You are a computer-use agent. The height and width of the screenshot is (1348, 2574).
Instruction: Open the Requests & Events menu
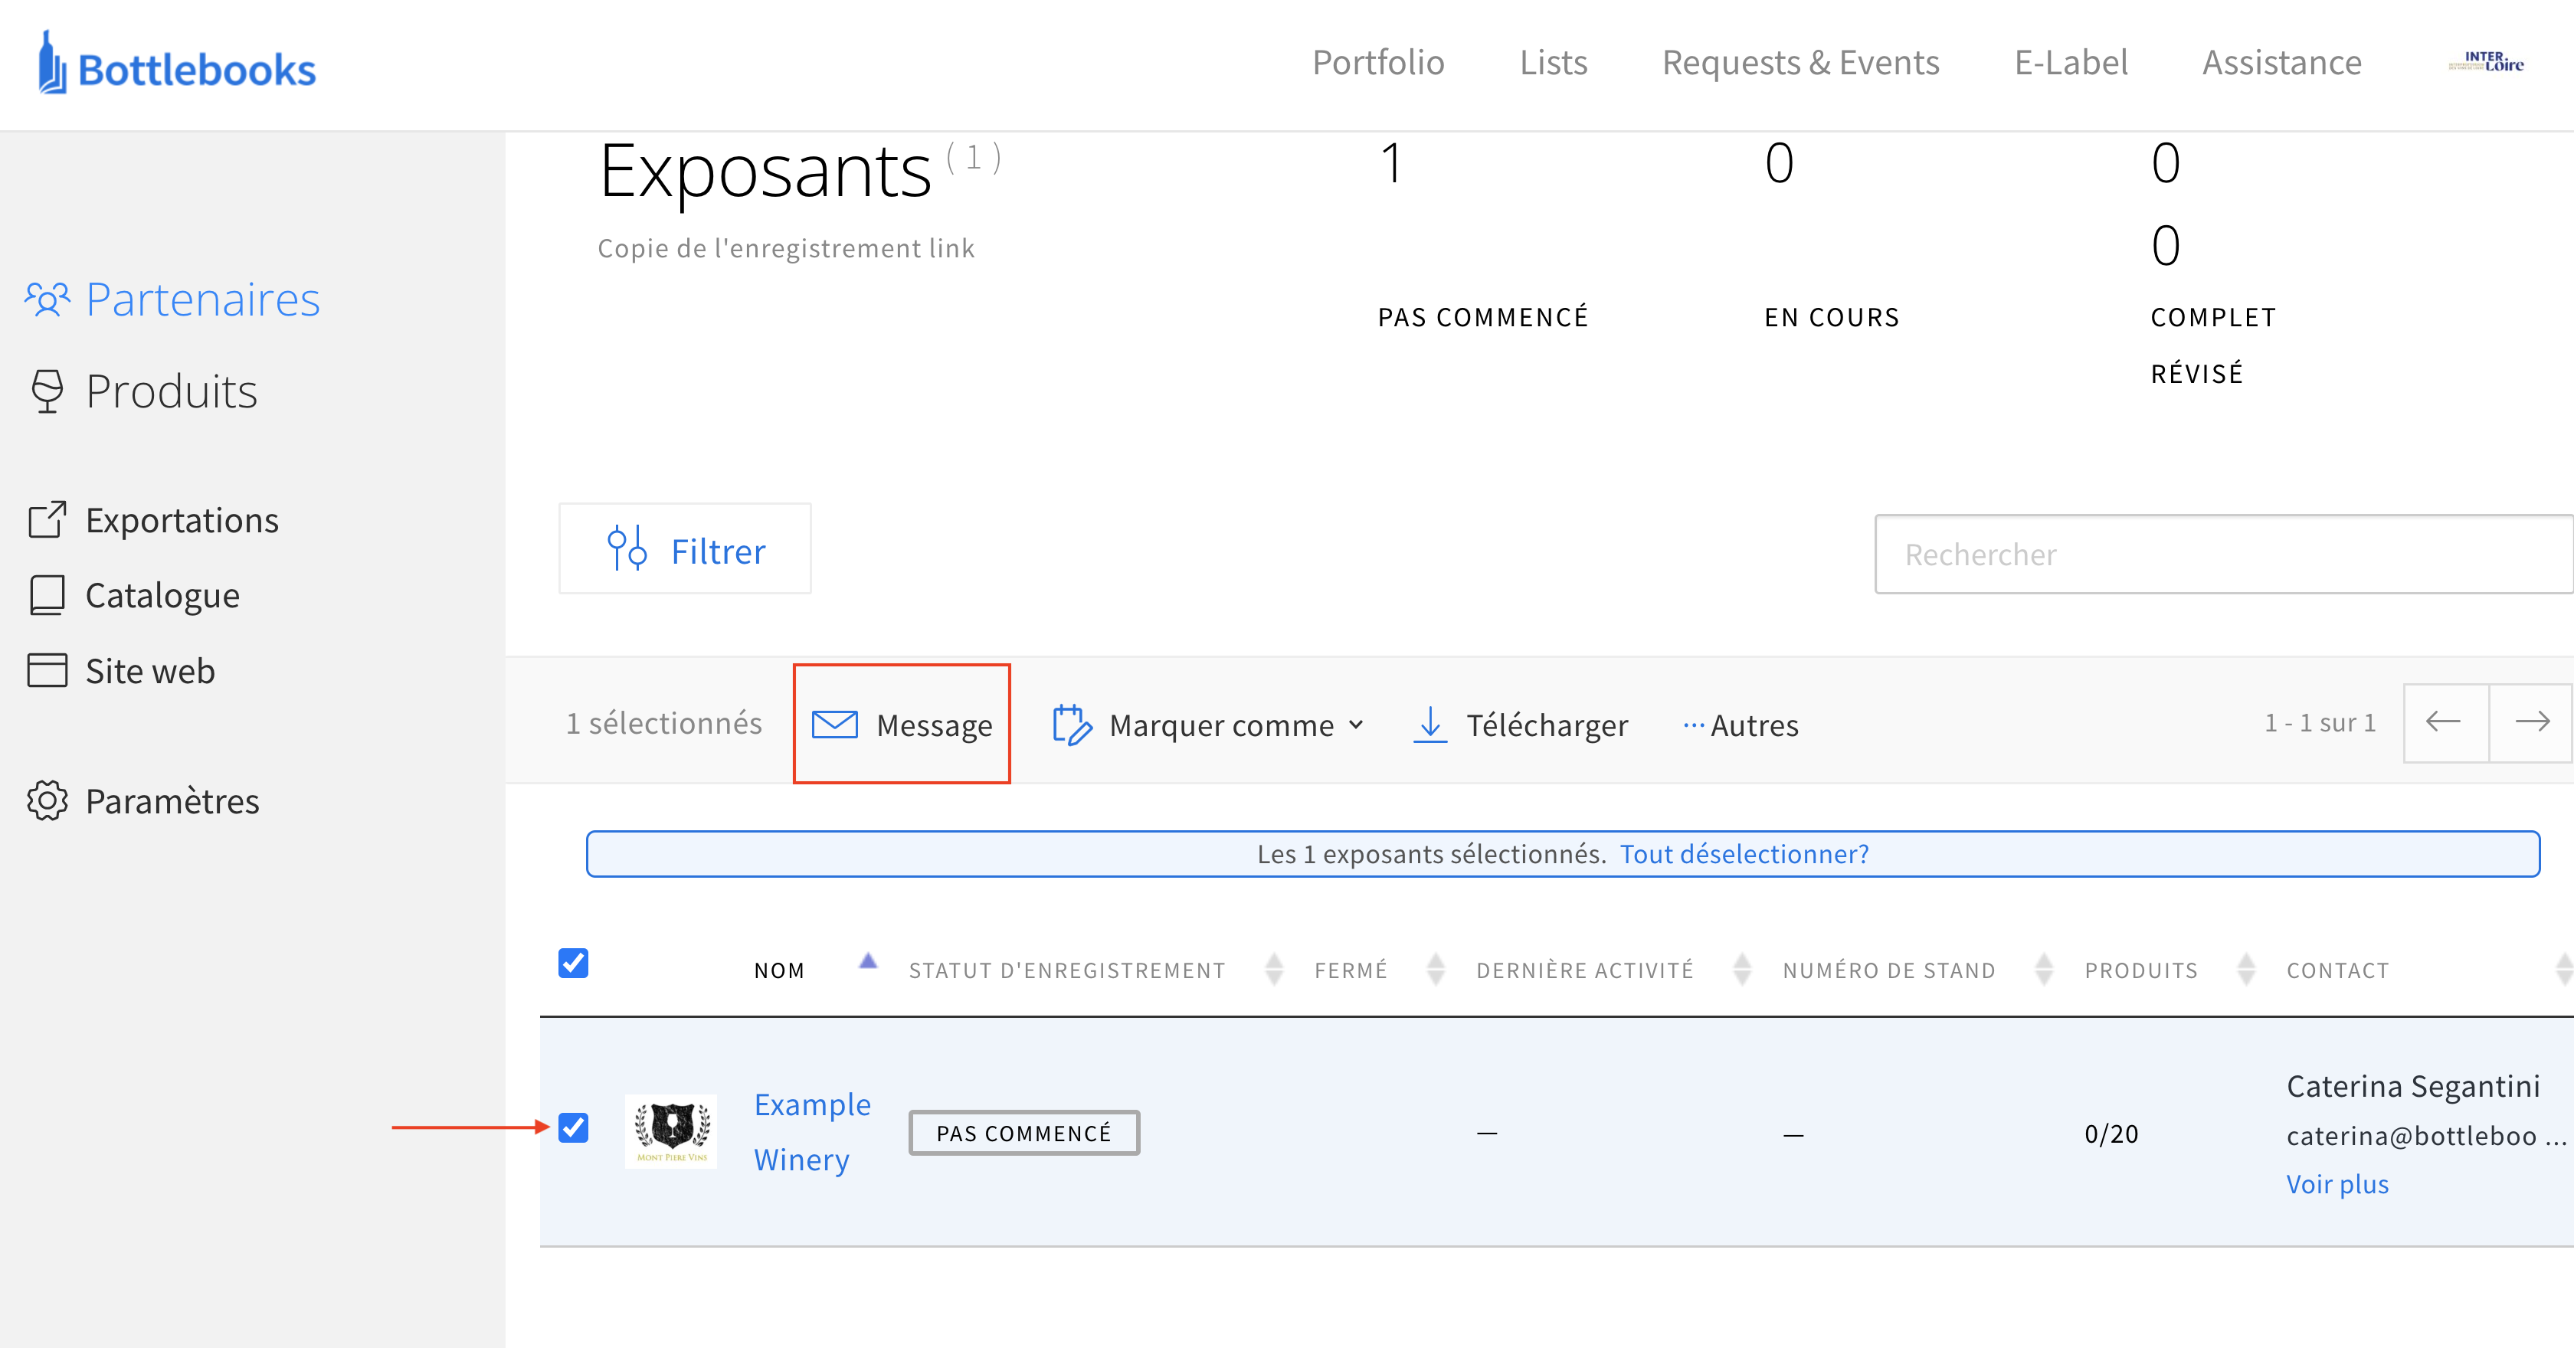1800,62
